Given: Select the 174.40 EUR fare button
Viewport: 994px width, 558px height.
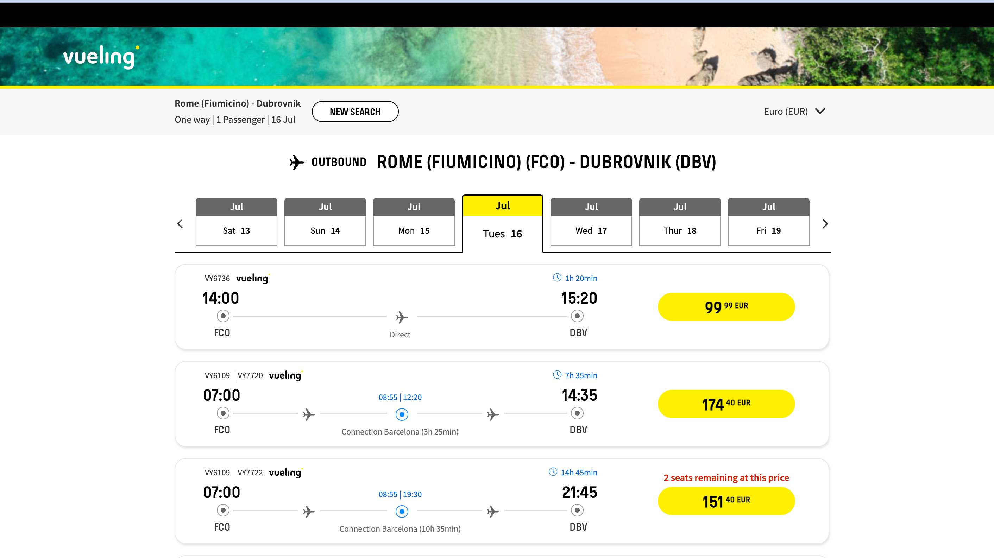Looking at the screenshot, I should pos(725,404).
